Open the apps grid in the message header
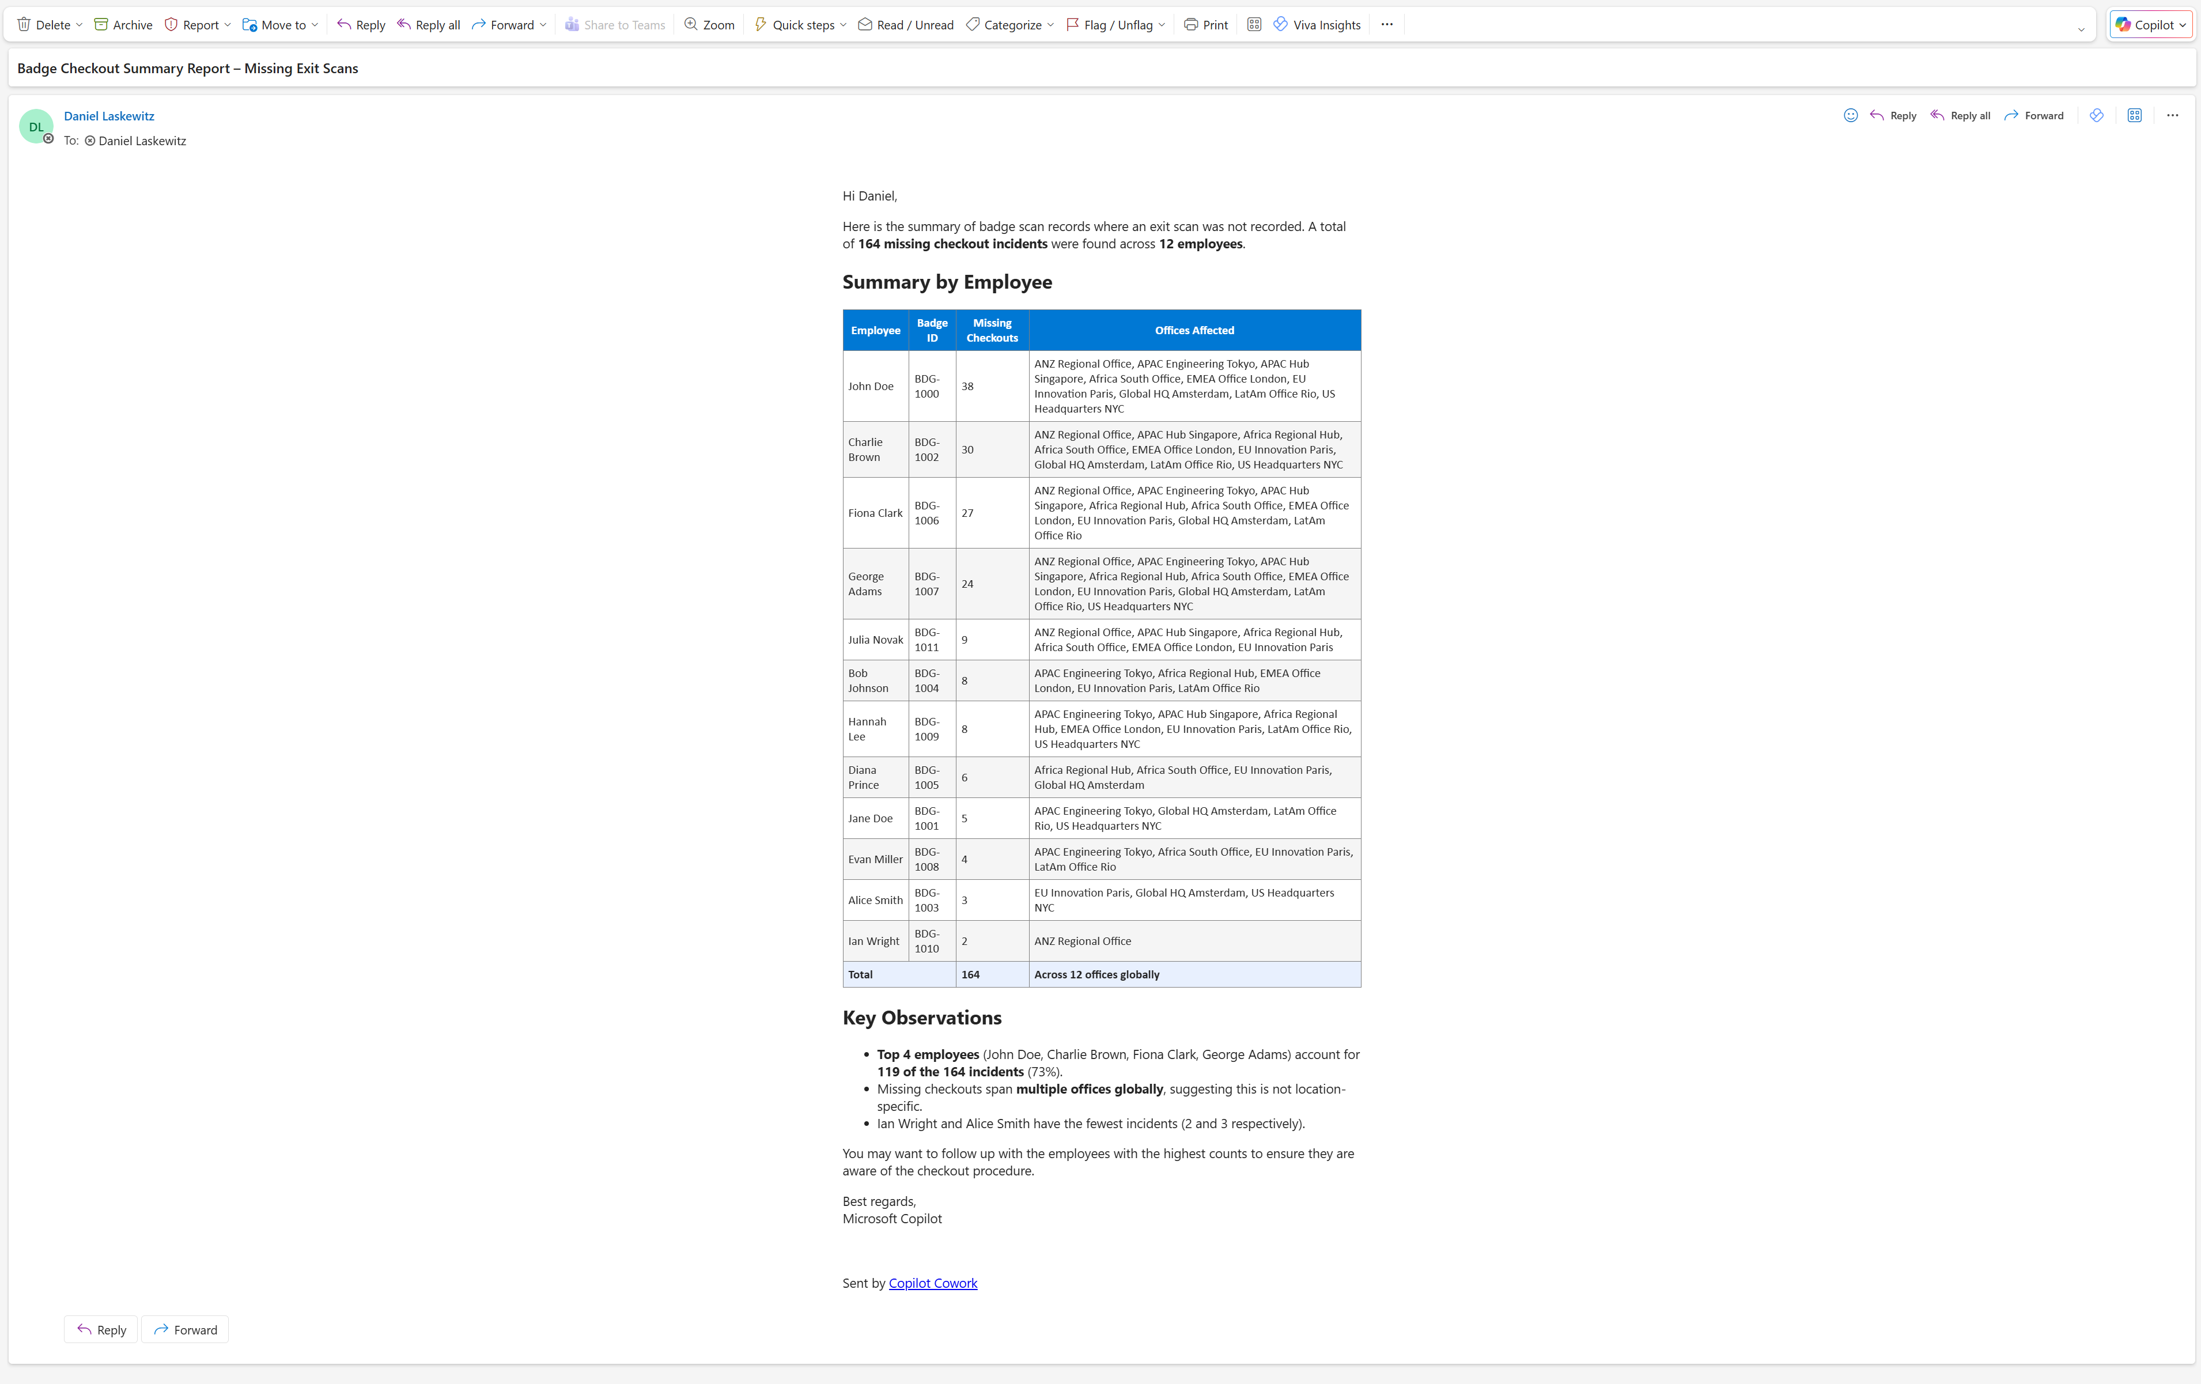The height and width of the screenshot is (1384, 2201). [2135, 115]
